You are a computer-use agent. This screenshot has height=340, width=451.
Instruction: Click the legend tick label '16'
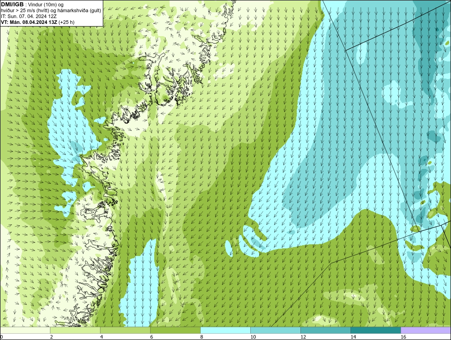[403, 337]
